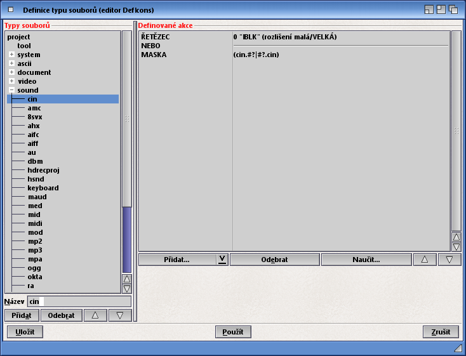Select the ŘETĚZEC action row
Viewport: 466px width, 356px height.
(156, 37)
